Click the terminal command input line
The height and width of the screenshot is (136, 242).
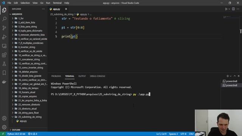101,94
